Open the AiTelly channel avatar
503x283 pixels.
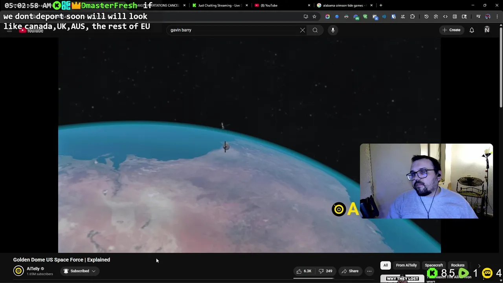18,271
